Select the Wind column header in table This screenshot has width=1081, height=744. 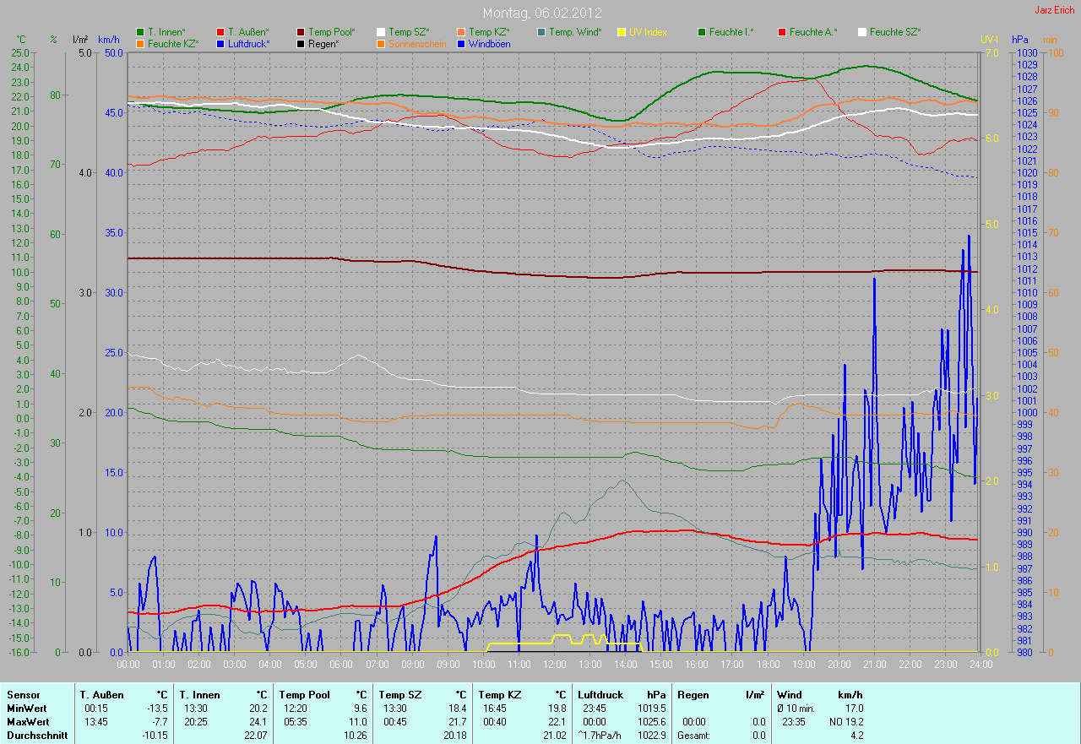(x=789, y=694)
